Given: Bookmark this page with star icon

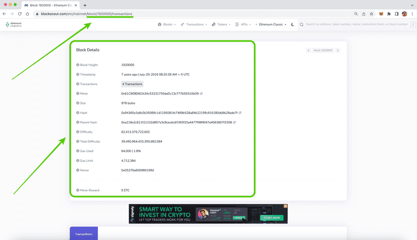Looking at the screenshot, I should [372, 14].
